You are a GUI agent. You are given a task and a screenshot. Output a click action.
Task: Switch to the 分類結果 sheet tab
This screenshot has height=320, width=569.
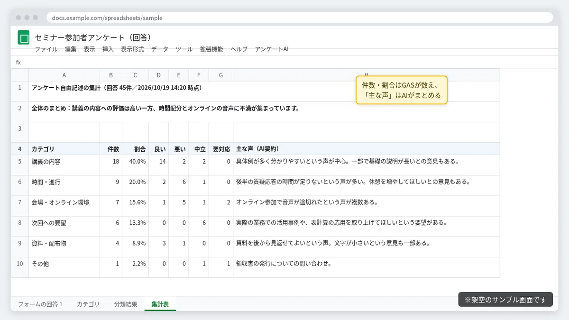click(126, 304)
